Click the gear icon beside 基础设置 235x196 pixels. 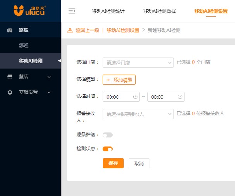(10, 92)
